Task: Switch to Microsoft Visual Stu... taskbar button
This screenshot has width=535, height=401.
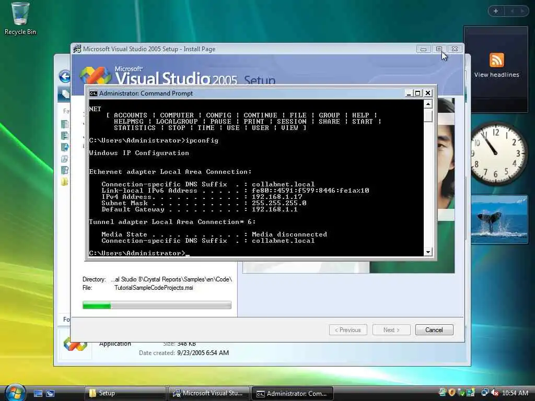Action: point(208,393)
